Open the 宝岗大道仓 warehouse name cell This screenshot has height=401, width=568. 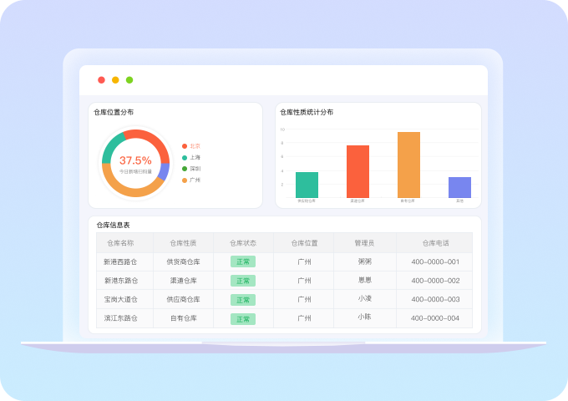pyautogui.click(x=120, y=299)
